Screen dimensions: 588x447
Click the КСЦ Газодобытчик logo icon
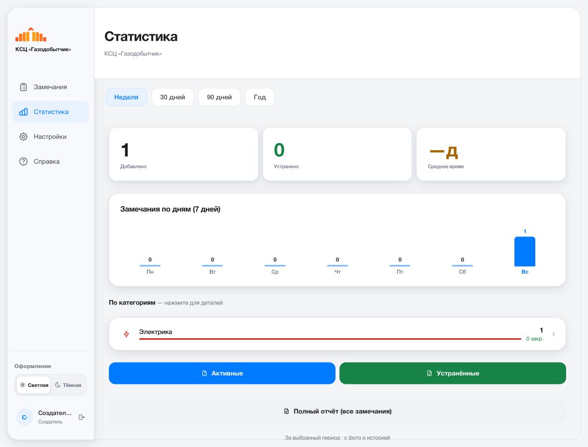(31, 34)
